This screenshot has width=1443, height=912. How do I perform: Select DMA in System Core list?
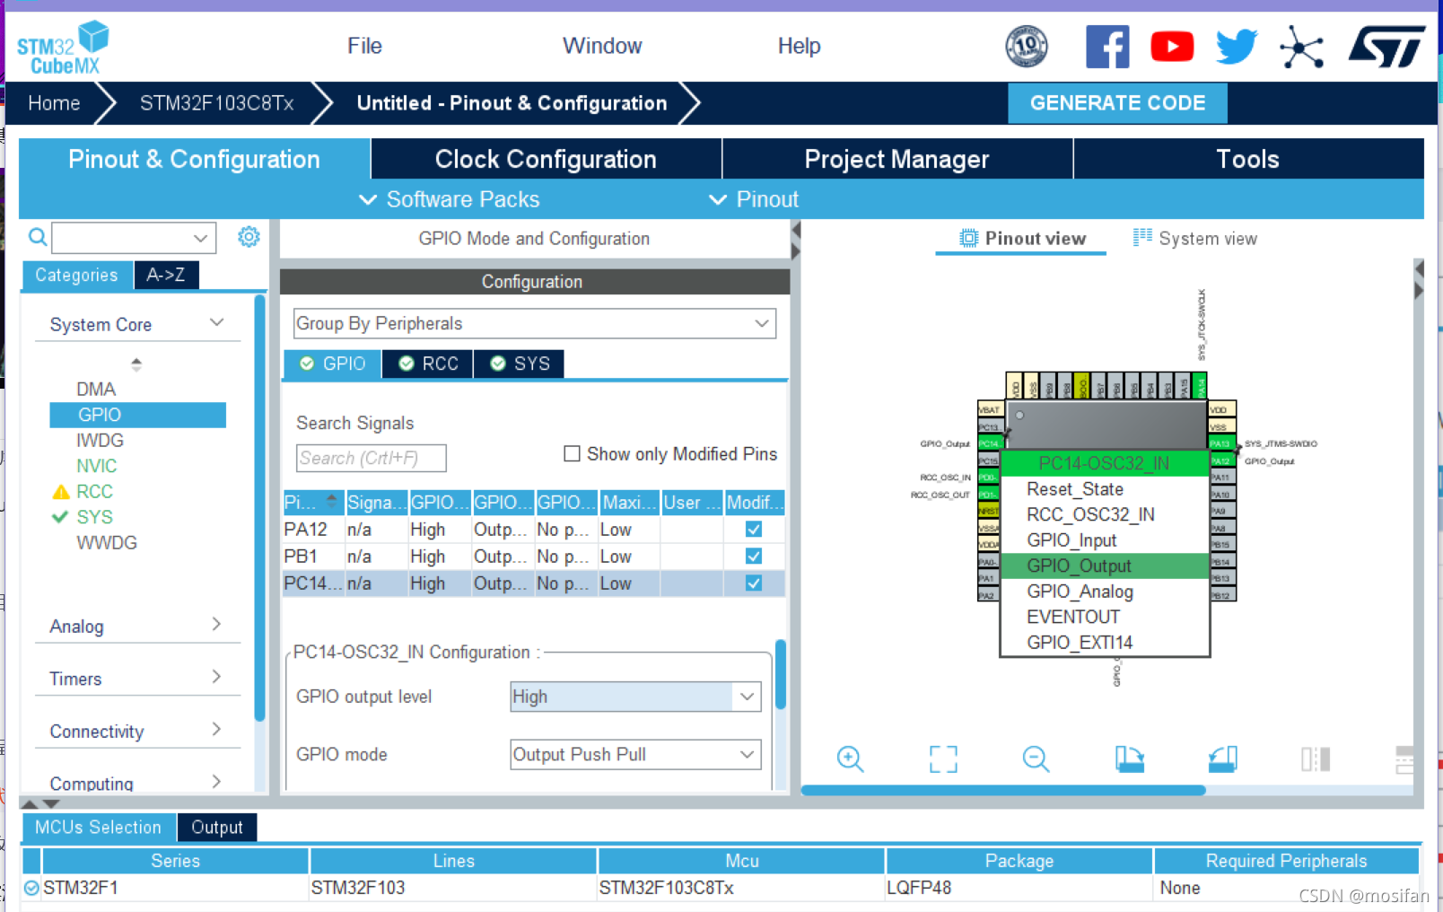click(x=96, y=389)
